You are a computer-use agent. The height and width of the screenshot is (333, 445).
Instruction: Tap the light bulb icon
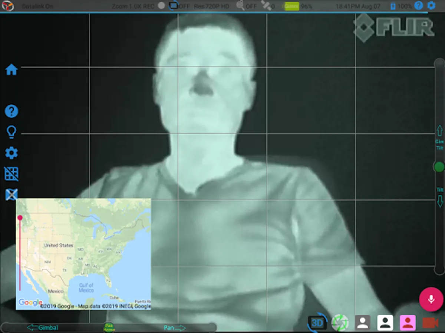[11, 132]
